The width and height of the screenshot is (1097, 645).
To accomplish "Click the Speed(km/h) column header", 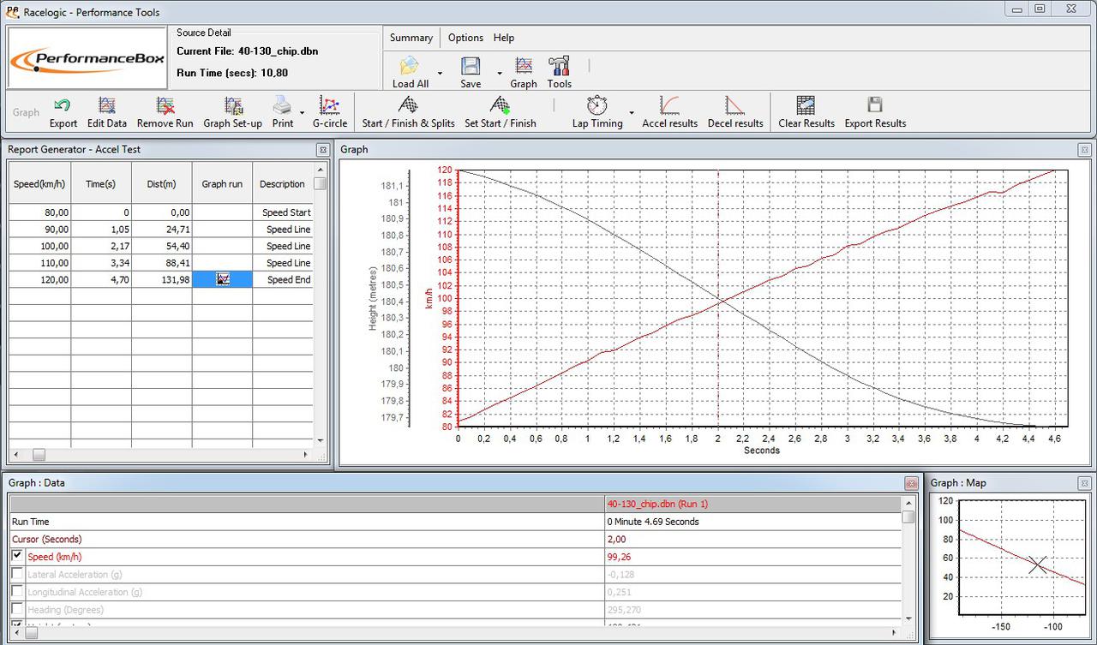I will coord(39,183).
